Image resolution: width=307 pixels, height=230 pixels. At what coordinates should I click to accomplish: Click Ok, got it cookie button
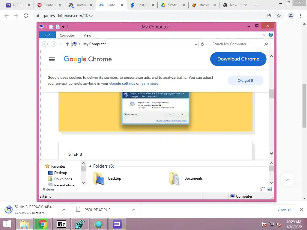point(246,81)
